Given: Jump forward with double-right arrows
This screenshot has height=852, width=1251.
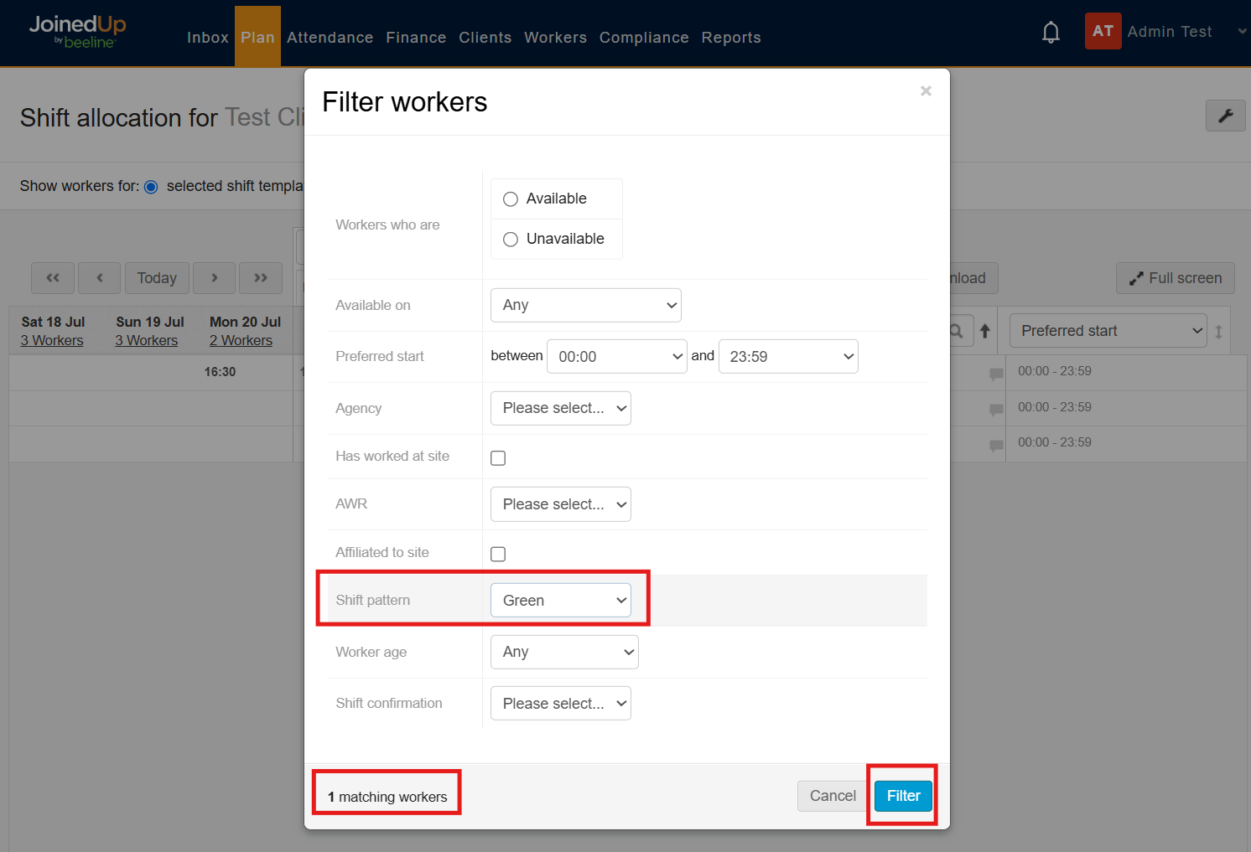Looking at the screenshot, I should coord(261,278).
